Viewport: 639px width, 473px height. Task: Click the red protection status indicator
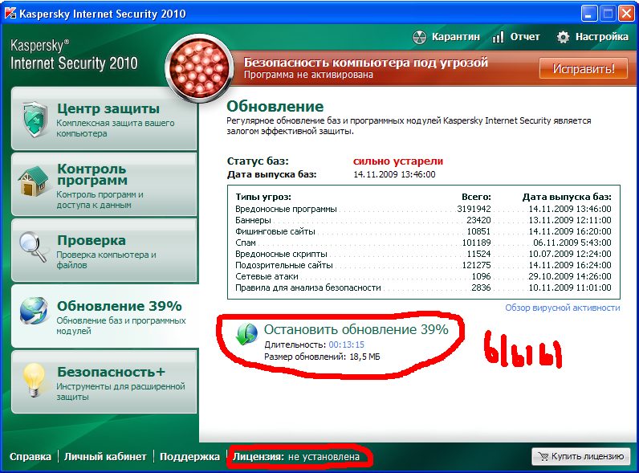(x=199, y=67)
